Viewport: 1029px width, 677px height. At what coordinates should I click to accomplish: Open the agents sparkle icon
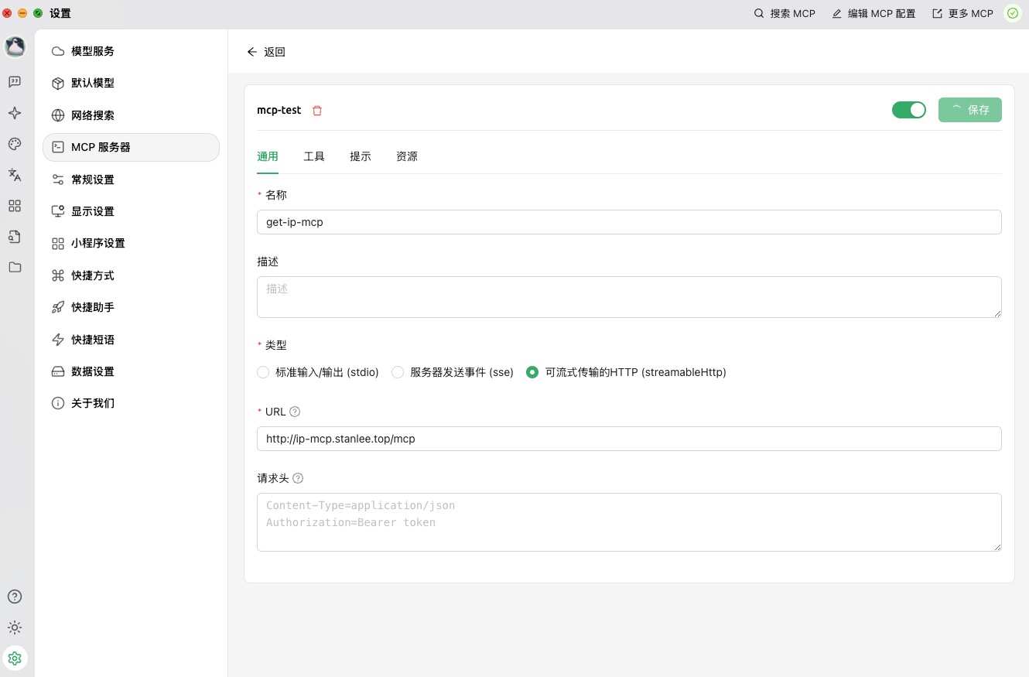pyautogui.click(x=15, y=113)
